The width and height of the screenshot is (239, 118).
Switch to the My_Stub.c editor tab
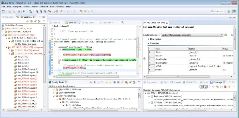click(88, 23)
